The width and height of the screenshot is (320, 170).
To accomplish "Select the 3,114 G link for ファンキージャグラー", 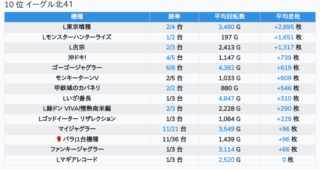I will click(x=226, y=150).
